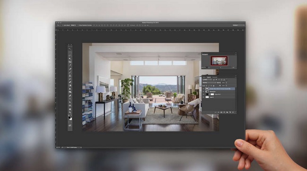Create a new layer
The image size is (307, 171).
click(x=230, y=112)
